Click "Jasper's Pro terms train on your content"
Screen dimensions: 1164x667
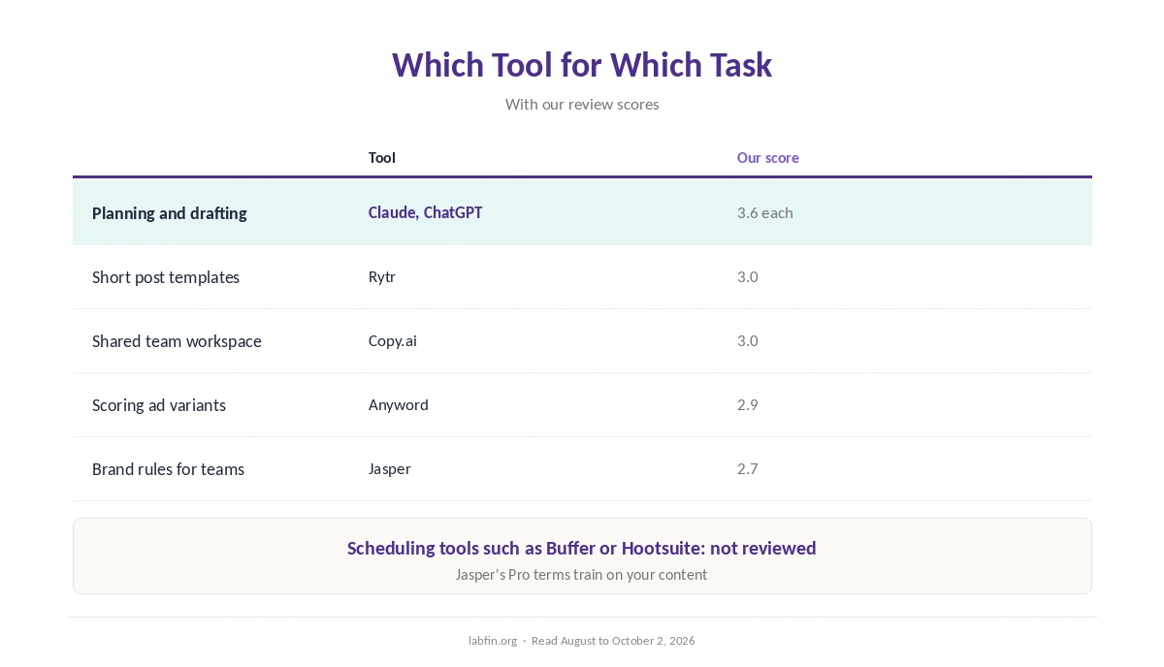[582, 574]
